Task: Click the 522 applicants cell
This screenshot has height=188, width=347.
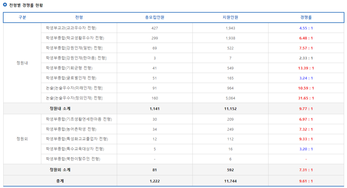Action: (230, 48)
